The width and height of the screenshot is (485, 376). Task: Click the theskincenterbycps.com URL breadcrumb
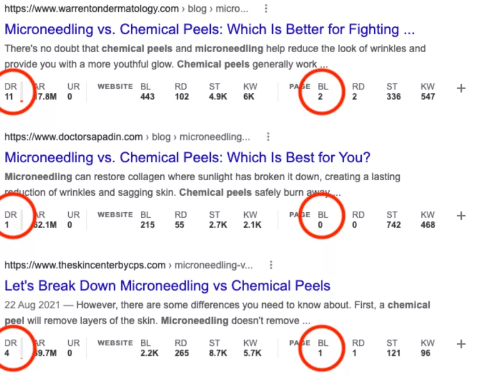(85, 265)
